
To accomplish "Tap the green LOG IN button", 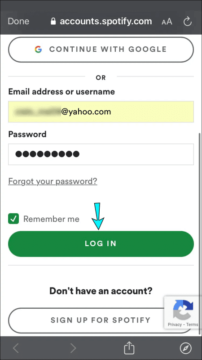I will pyautogui.click(x=101, y=243).
